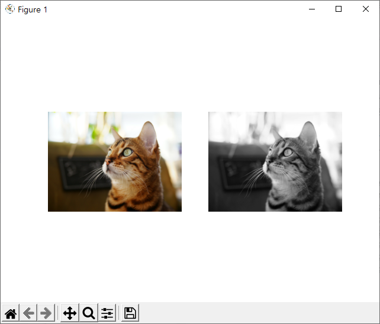Close the Figure 1 window

point(366,9)
